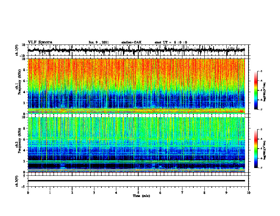Click the '8' kHz tick of ch.1 spectrogram

[x=25, y=70]
